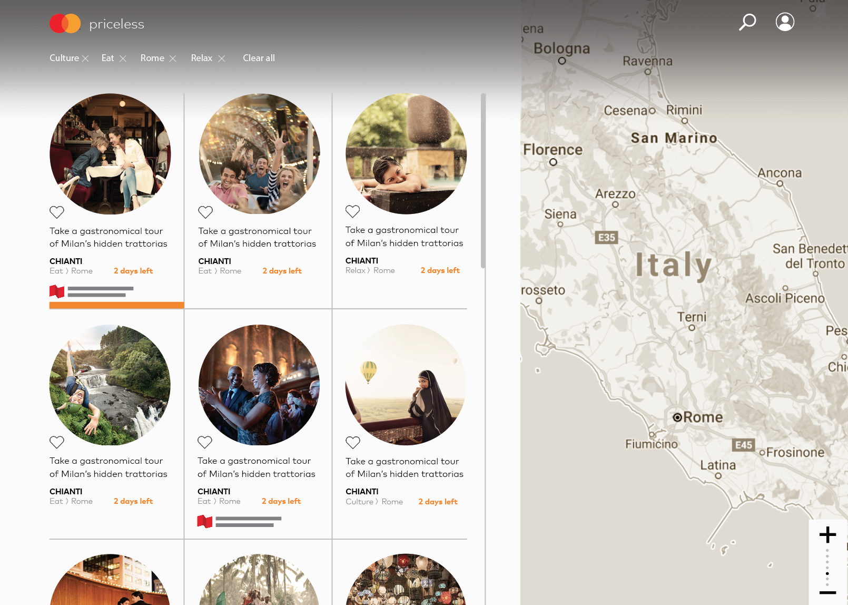Zoom in on the map with plus
The height and width of the screenshot is (605, 848).
point(827,535)
